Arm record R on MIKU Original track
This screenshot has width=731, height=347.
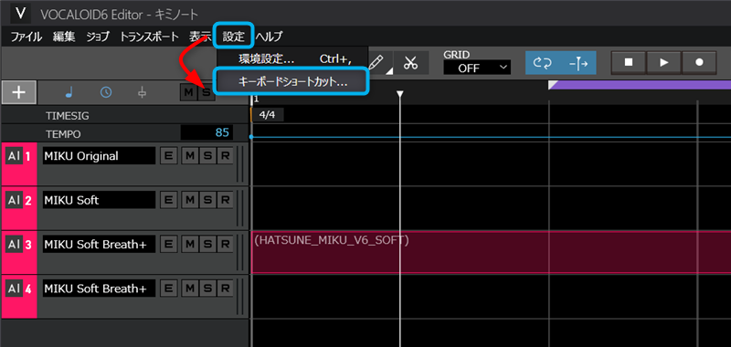(x=225, y=156)
